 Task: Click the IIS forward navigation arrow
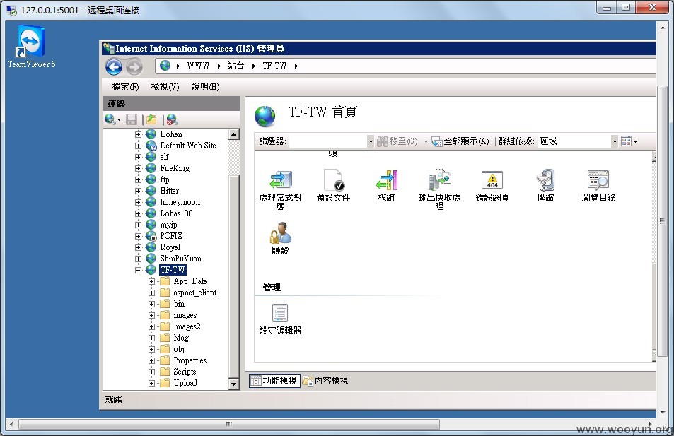tap(134, 66)
